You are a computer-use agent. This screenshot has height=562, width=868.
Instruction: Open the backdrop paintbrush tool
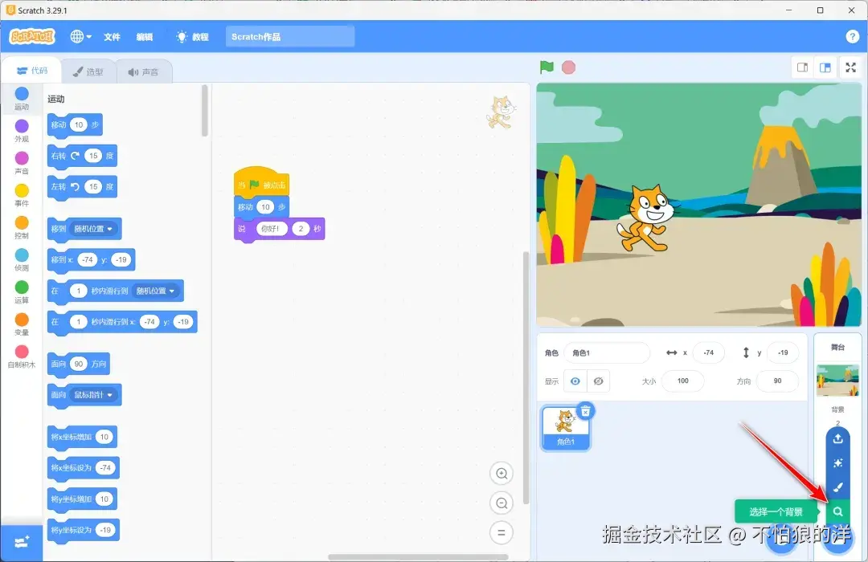click(x=838, y=487)
